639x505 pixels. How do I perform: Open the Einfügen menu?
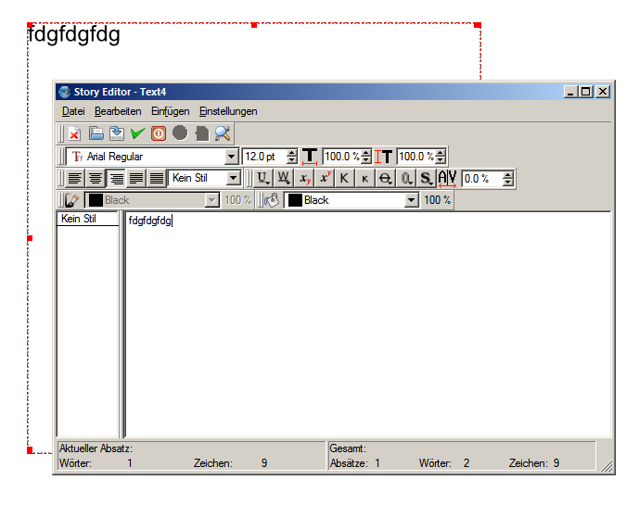click(x=170, y=111)
